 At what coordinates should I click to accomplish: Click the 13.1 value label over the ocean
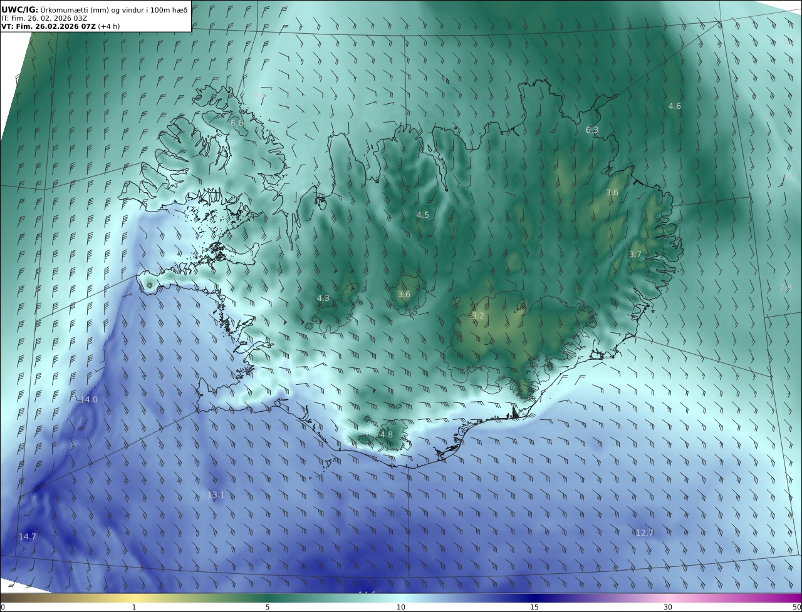point(216,495)
